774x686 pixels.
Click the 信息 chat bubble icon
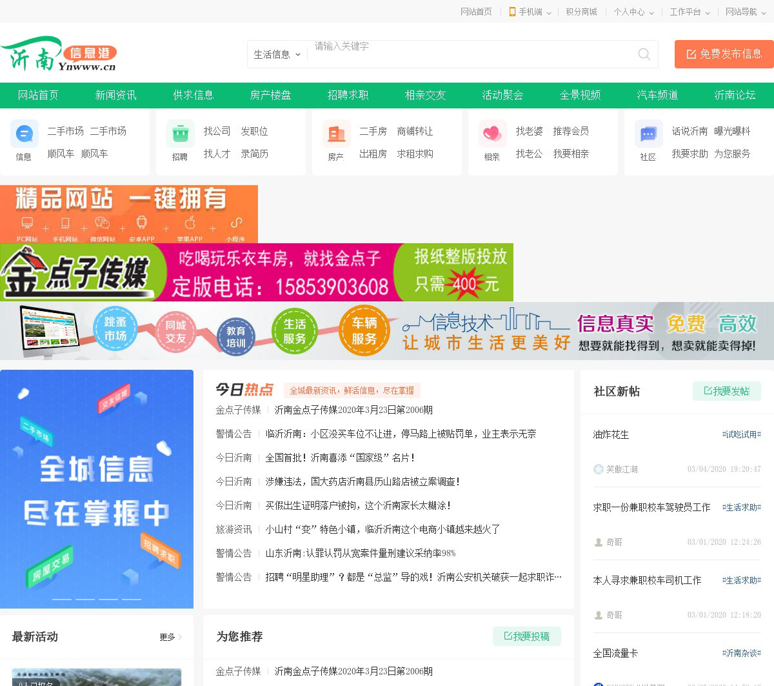[x=25, y=134]
